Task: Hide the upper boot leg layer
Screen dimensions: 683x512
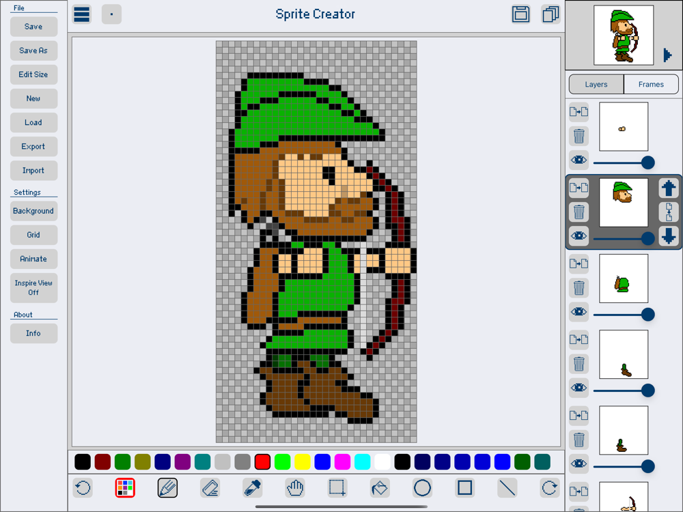Action: click(x=579, y=388)
